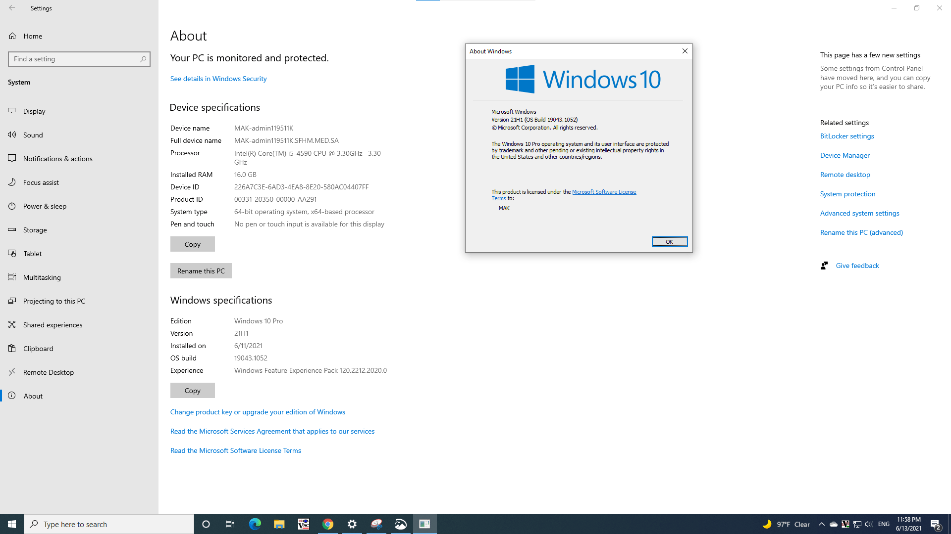Screen dimensions: 951x534
Task: Open Home in Settings sidebar
Action: (x=79, y=36)
